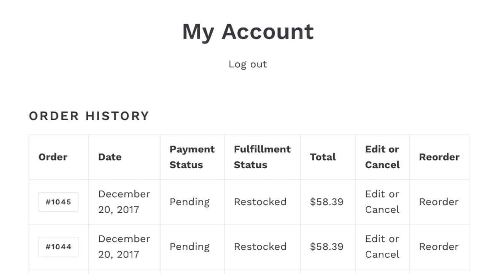
Task: Select the Restocked status of order #1044
Action: pos(260,247)
